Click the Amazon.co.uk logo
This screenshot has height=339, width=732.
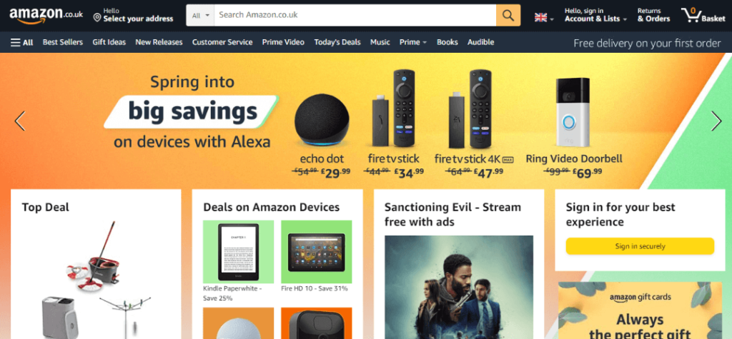(46, 15)
